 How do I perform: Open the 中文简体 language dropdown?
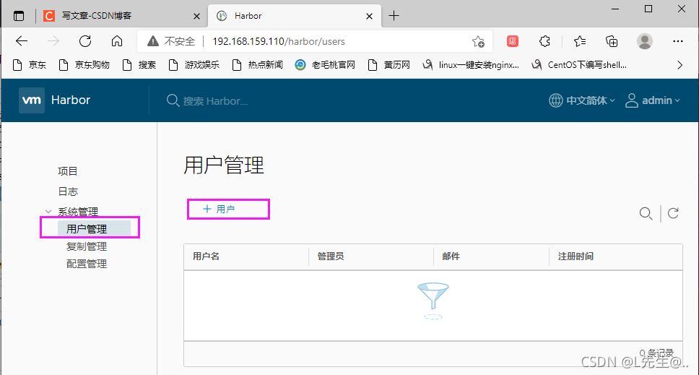click(591, 100)
